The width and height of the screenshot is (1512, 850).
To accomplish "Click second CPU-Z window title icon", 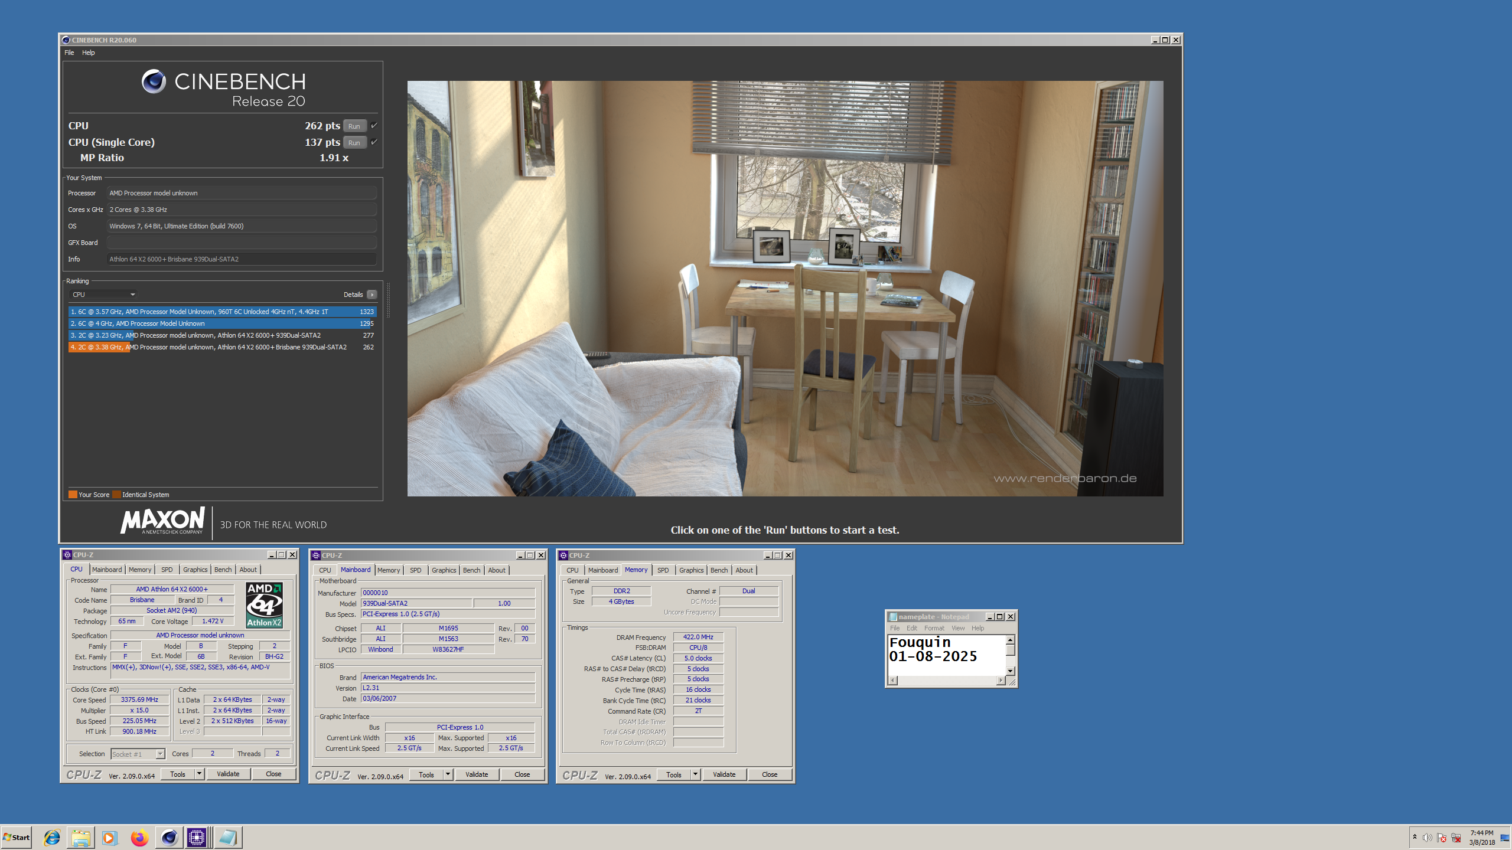I will click(x=316, y=555).
